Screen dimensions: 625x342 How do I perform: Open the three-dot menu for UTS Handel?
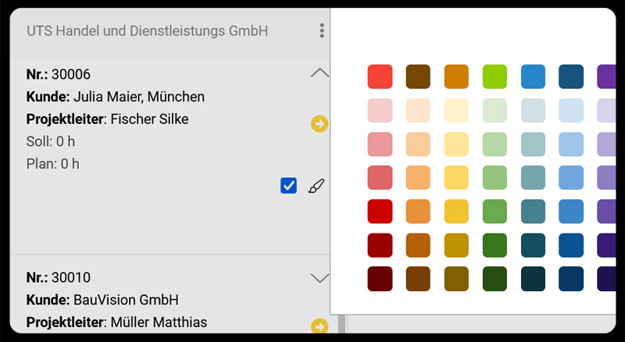pyautogui.click(x=322, y=31)
